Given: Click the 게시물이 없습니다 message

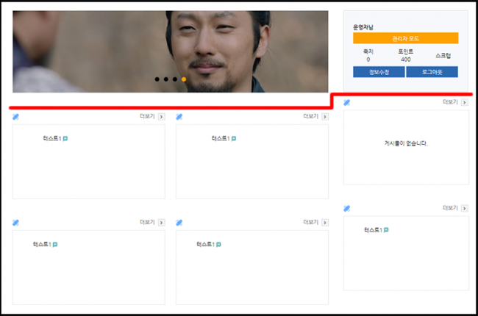Looking at the screenshot, I should coord(406,143).
